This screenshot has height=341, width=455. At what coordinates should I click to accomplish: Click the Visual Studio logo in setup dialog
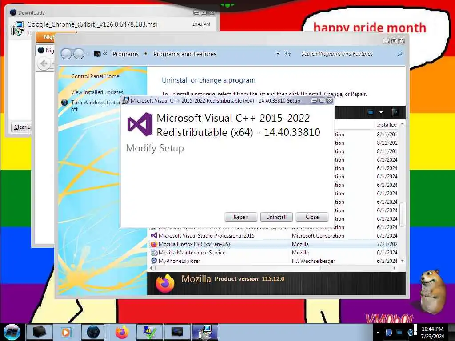140,124
